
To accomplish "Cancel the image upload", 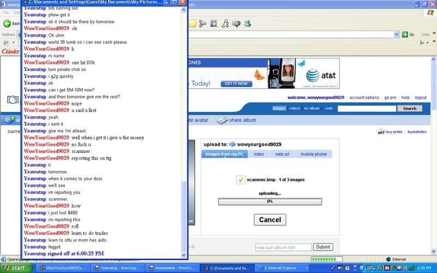I will [270, 219].
